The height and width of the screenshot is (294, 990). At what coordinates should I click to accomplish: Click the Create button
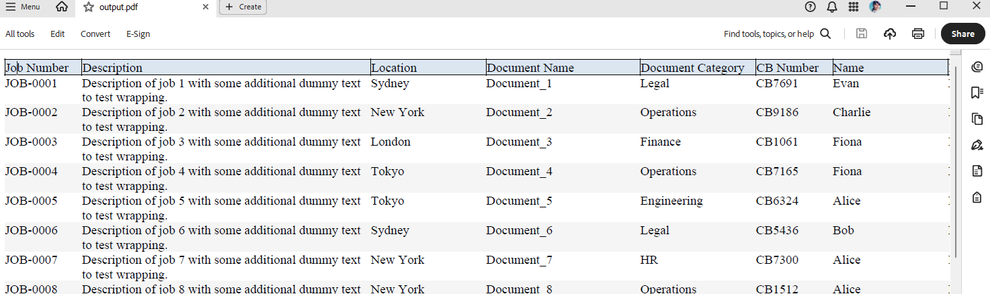click(x=243, y=7)
